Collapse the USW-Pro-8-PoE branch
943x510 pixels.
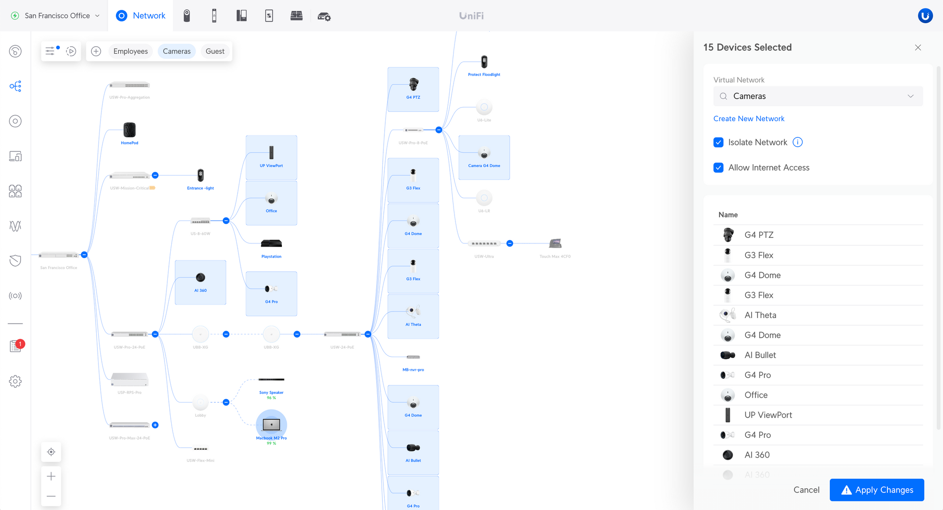(x=439, y=130)
